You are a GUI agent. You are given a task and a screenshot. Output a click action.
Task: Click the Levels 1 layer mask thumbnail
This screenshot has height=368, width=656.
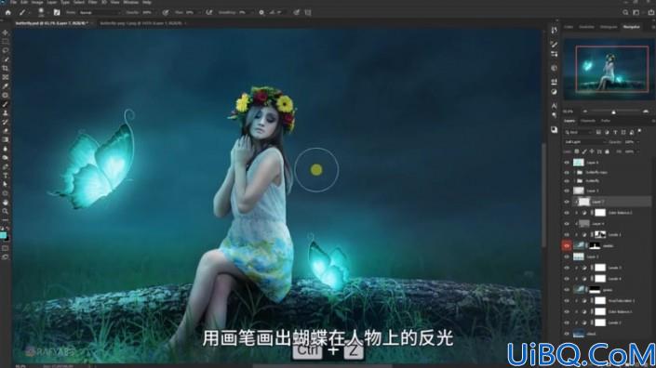pos(600,235)
